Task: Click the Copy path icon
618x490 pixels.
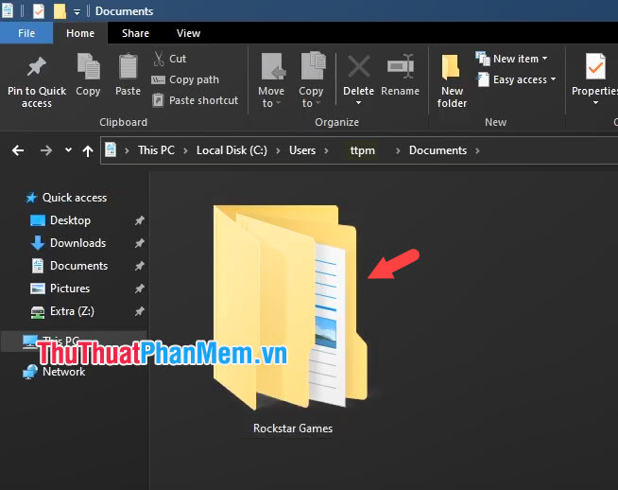Action: tap(158, 80)
